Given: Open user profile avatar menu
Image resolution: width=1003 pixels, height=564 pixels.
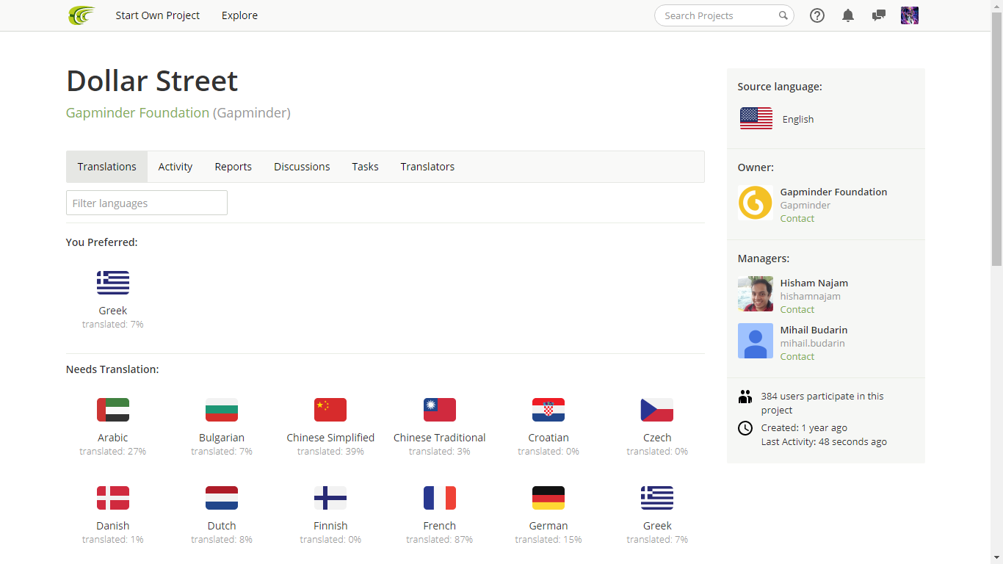Looking at the screenshot, I should 910,15.
